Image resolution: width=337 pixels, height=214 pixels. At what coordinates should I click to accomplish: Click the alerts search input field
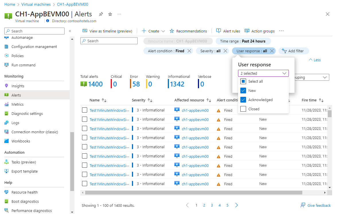(x=109, y=41)
